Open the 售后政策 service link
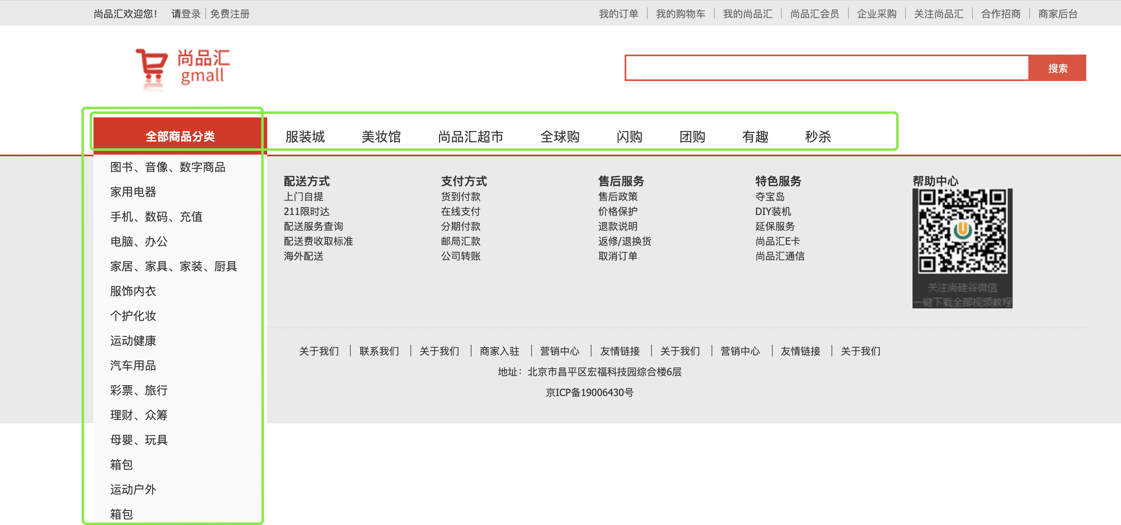The image size is (1121, 525). 618,197
